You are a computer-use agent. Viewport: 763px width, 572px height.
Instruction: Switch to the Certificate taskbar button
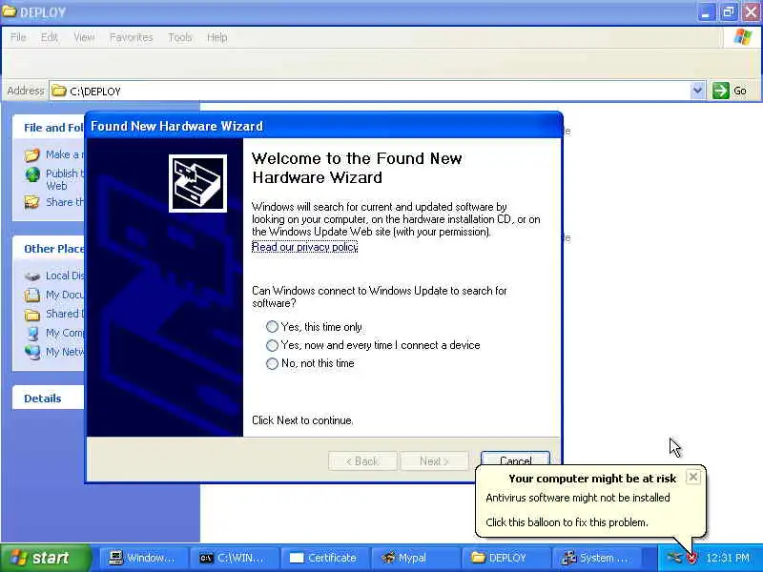(325, 558)
